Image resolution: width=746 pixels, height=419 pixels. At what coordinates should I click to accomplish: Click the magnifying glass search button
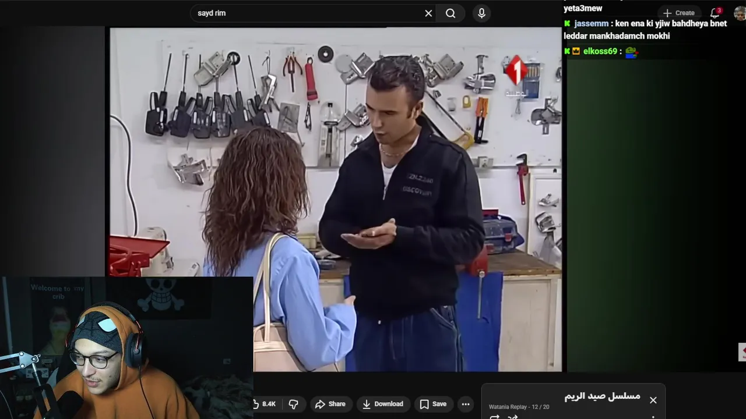pyautogui.click(x=451, y=13)
